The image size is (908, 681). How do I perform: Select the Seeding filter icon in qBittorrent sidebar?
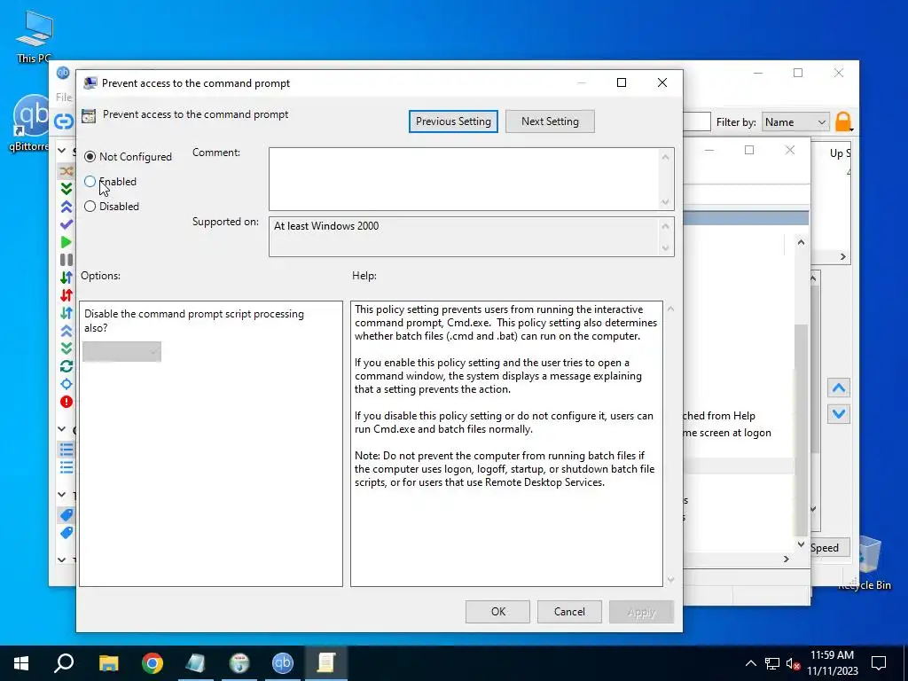[x=67, y=207]
